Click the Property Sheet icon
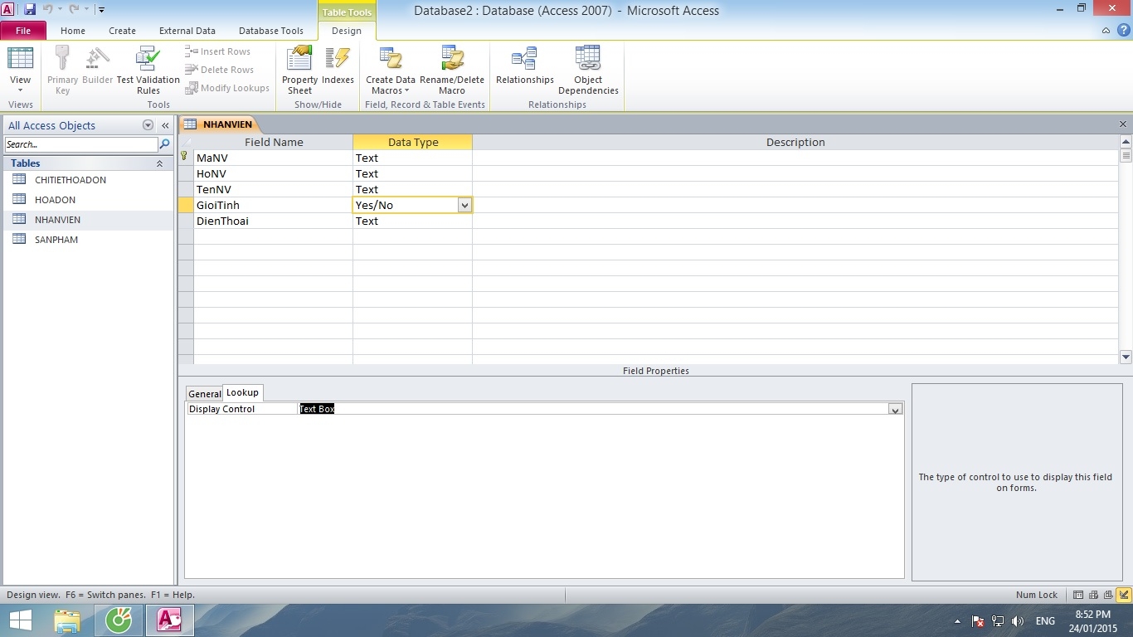The height and width of the screenshot is (637, 1133). coord(299,70)
